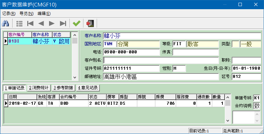Click the 一般 type name field

[x=250, y=44]
